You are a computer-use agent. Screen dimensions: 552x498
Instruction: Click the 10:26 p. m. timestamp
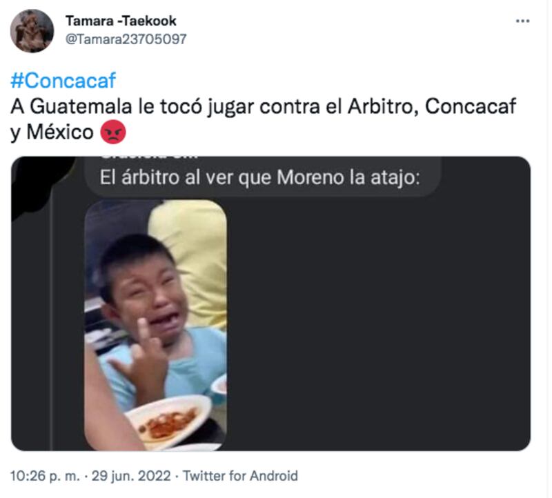tap(45, 476)
